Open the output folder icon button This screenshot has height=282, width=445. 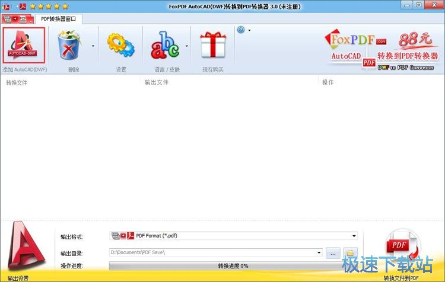coord(350,252)
